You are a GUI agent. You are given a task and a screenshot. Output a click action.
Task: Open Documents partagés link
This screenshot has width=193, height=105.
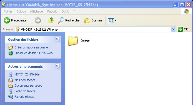coord(28,86)
